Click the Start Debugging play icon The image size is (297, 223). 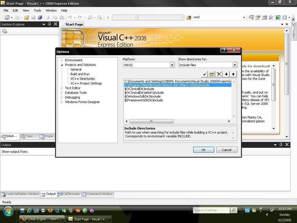(108, 17)
